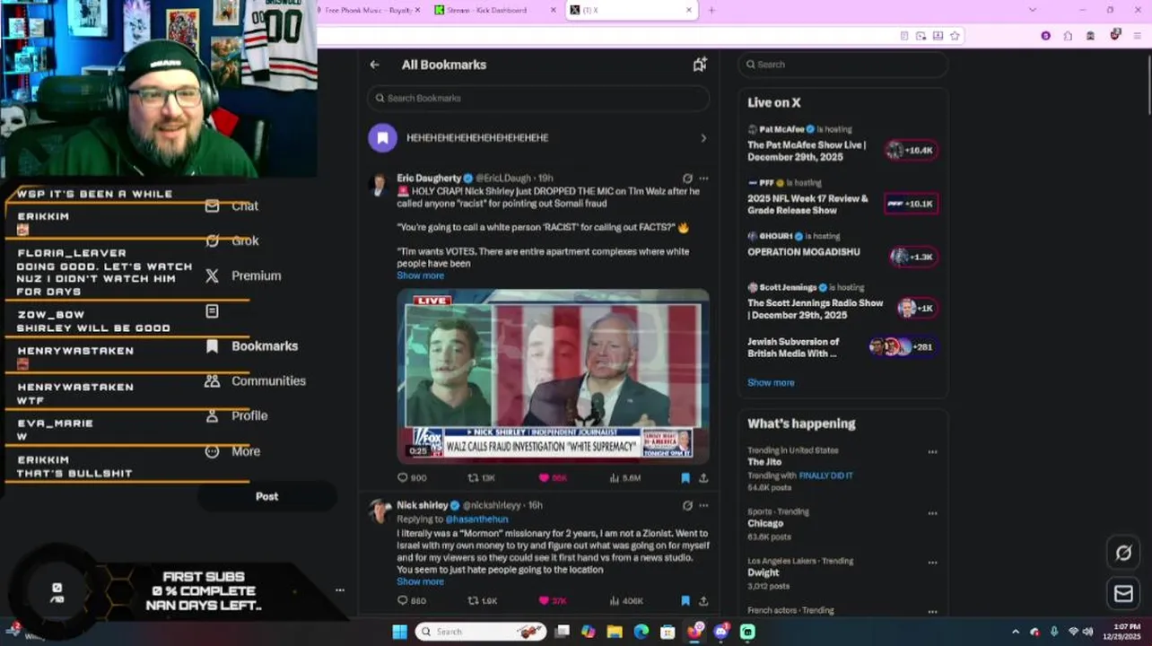Open options for The Jito trend
This screenshot has height=646, width=1152.
[932, 451]
